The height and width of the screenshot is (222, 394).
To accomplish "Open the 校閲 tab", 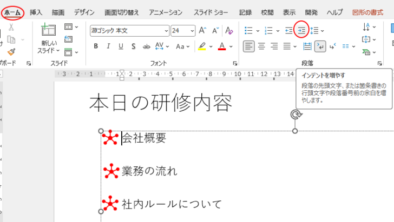I will (267, 12).
